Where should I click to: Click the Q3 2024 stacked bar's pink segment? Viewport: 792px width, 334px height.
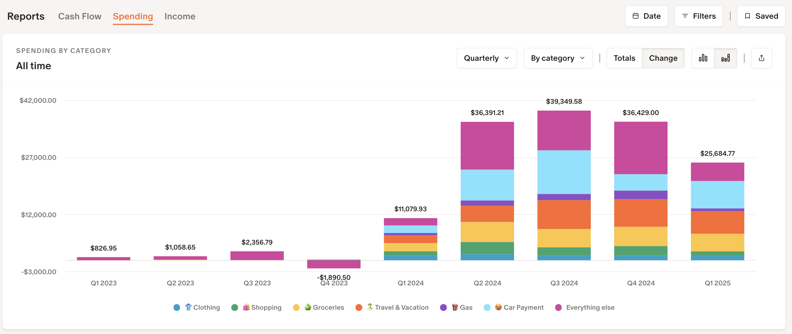click(564, 131)
